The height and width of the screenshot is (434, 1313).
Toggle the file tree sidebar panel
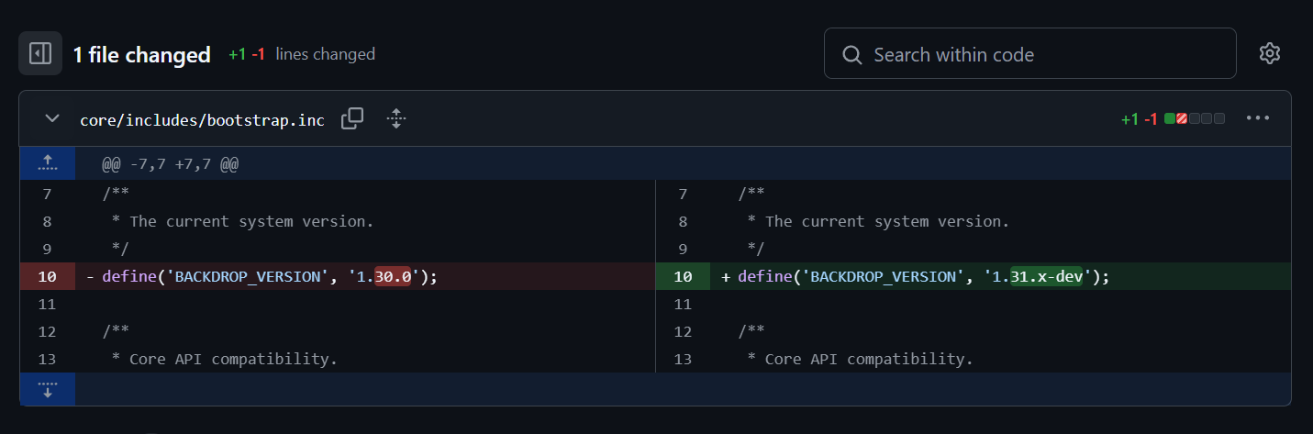click(x=40, y=54)
